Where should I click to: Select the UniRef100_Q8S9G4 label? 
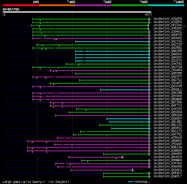[x=168, y=112]
